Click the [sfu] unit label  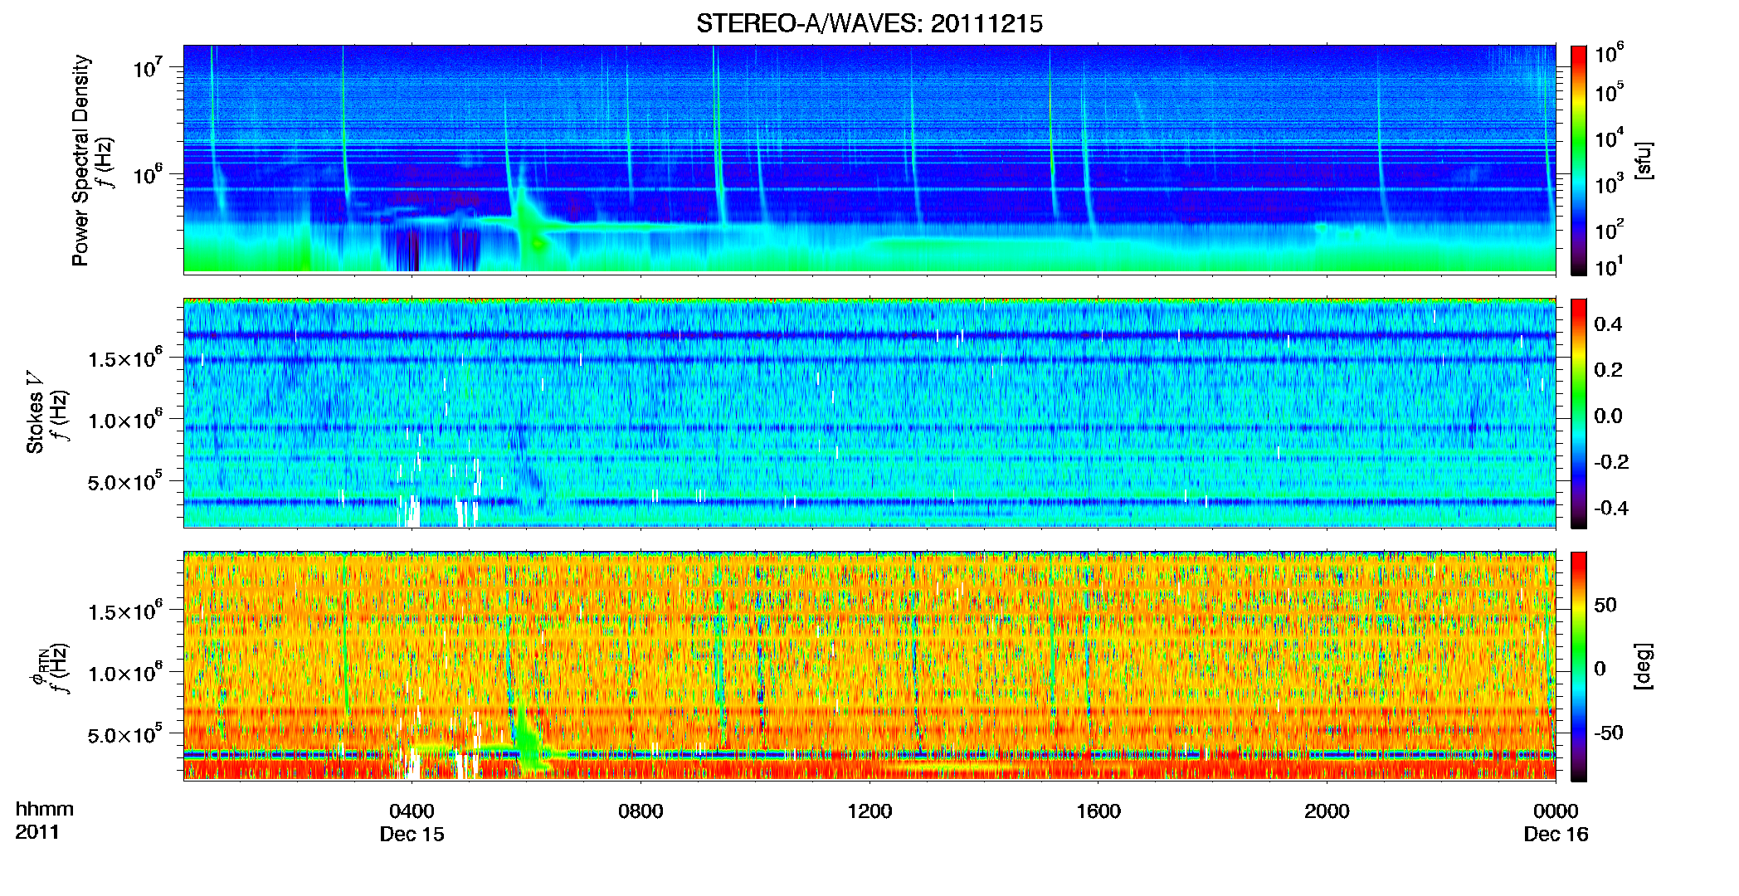click(1644, 160)
